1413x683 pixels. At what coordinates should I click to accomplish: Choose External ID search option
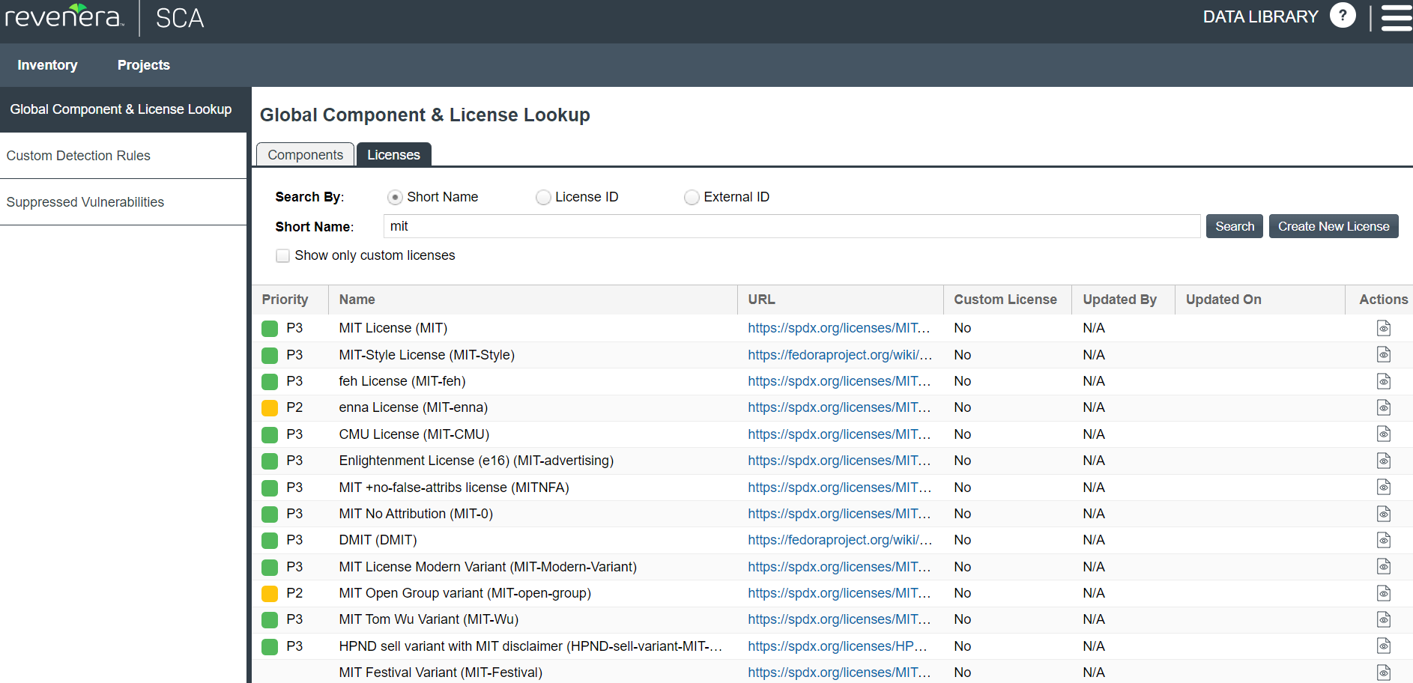pos(692,197)
